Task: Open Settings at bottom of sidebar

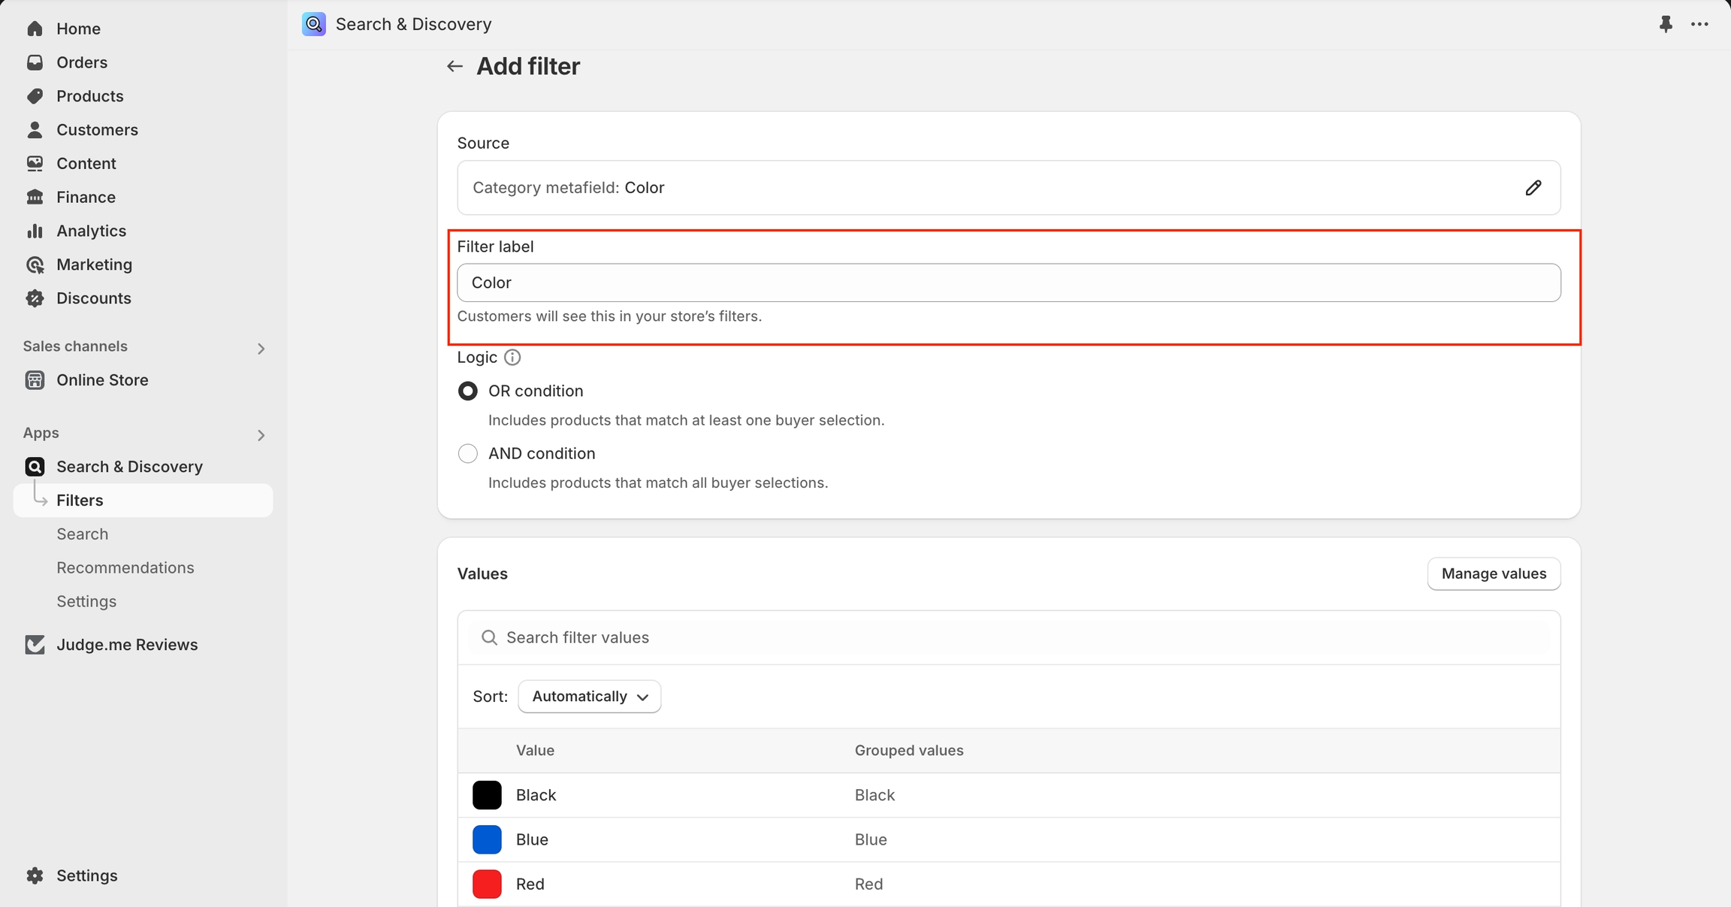Action: click(x=86, y=875)
